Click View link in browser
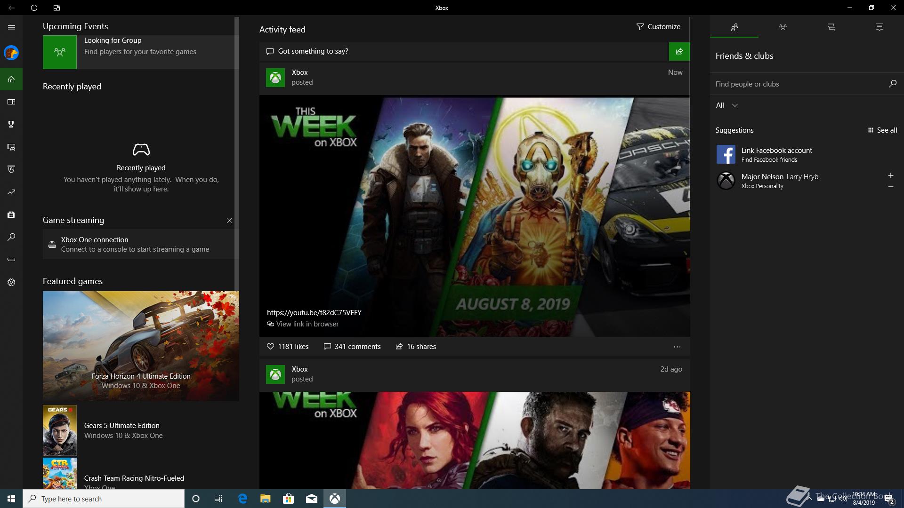Screen dimensions: 904x508 click(x=303, y=324)
